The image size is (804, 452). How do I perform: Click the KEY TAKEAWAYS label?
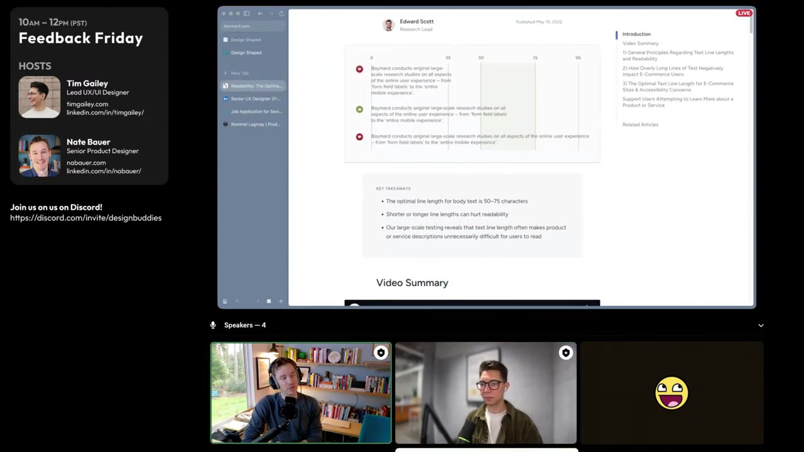click(x=393, y=188)
